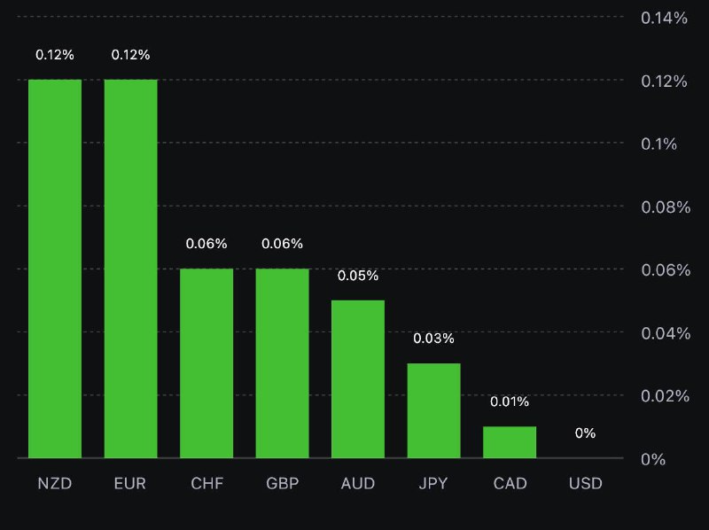Viewport: 709px width, 530px height.
Task: Click the 0.02% y-axis tick label
Action: point(664,395)
